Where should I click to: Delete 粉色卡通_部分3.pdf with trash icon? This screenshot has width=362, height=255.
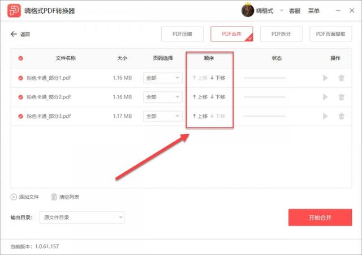click(x=341, y=116)
